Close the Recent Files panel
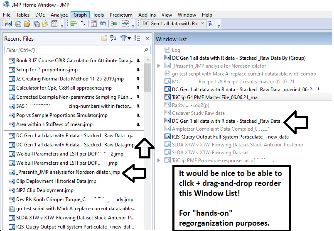334x231 pixels. tap(147, 39)
